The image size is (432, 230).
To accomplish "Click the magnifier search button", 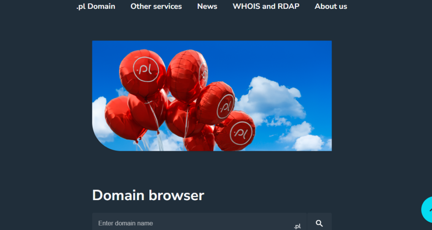I will 319,222.
